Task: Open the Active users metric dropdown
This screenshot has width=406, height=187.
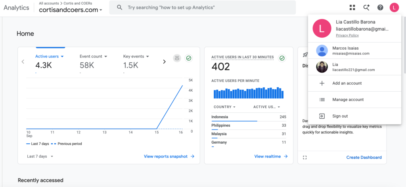Action: (50, 56)
